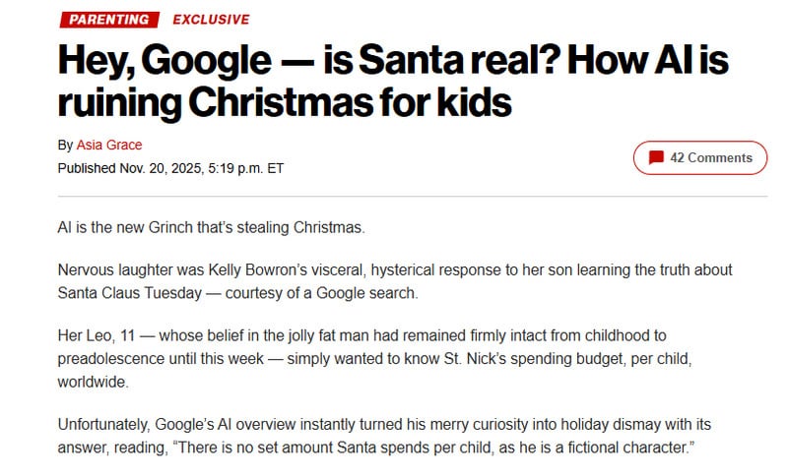Open author Asia Grace's profile link
788x476 pixels.
click(x=109, y=146)
